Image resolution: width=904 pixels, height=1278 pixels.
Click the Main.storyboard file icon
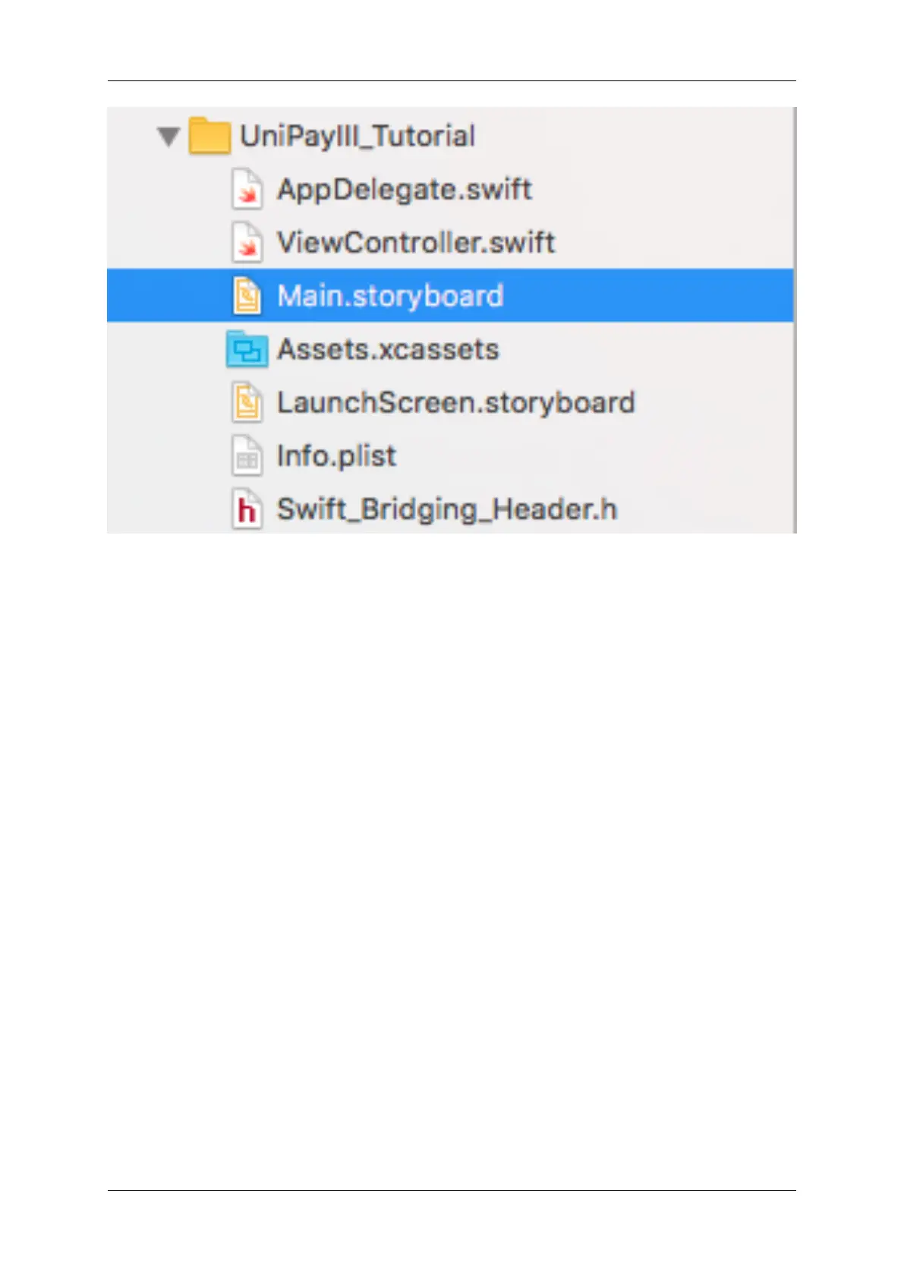(247, 296)
